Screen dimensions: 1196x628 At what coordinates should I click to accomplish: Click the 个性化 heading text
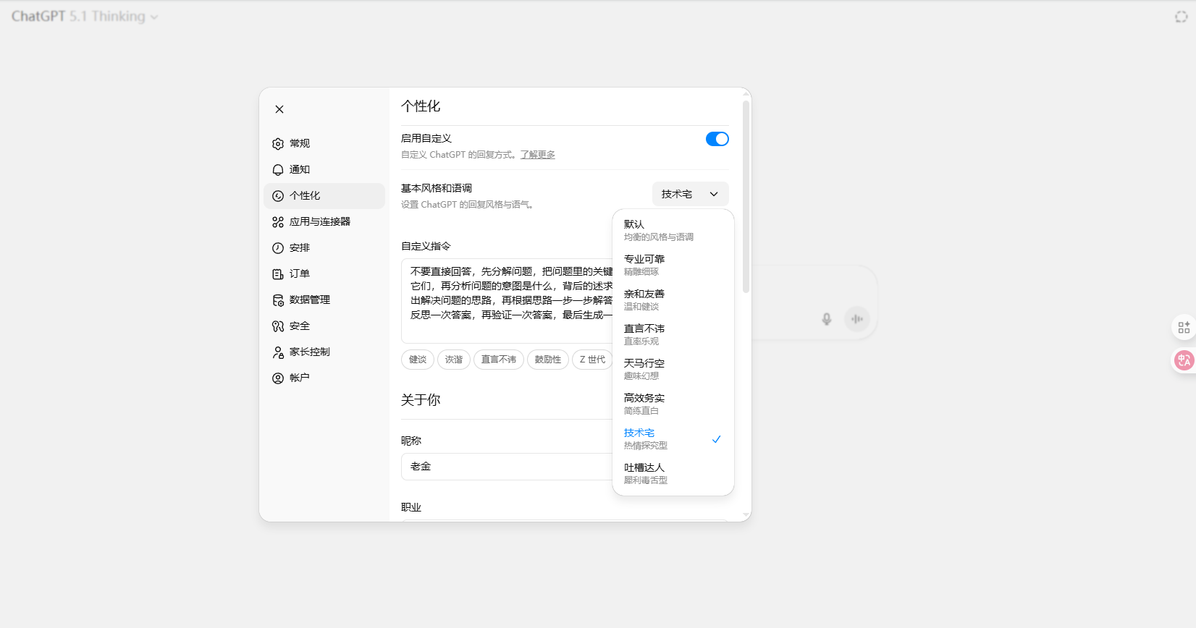[421, 106]
